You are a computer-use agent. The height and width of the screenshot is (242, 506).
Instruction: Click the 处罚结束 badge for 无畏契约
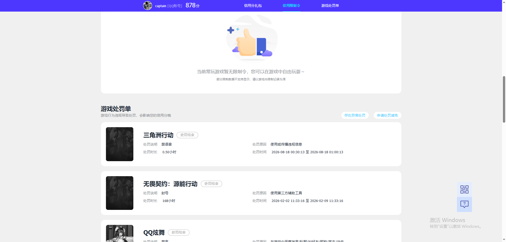pos(211,184)
